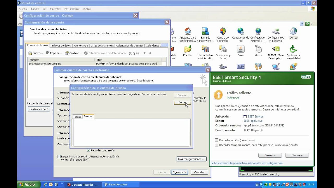The width and height of the screenshot is (334, 188).
Task: Move account down with arrow icon
Action: click(150, 53)
